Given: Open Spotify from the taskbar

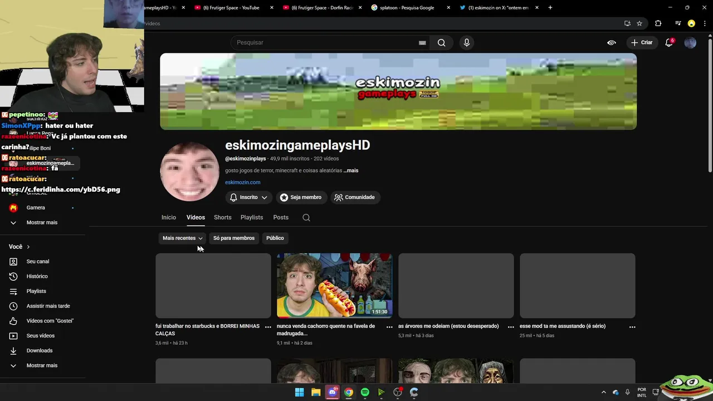Looking at the screenshot, I should coord(365,392).
